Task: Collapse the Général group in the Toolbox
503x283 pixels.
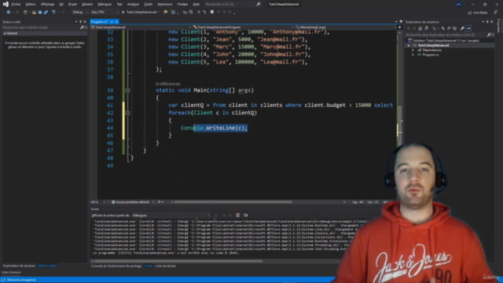Action: pos(5,33)
